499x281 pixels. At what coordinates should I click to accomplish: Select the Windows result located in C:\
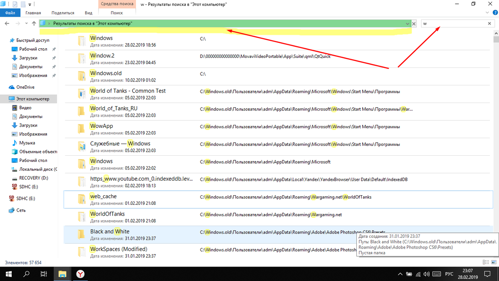tap(101, 38)
